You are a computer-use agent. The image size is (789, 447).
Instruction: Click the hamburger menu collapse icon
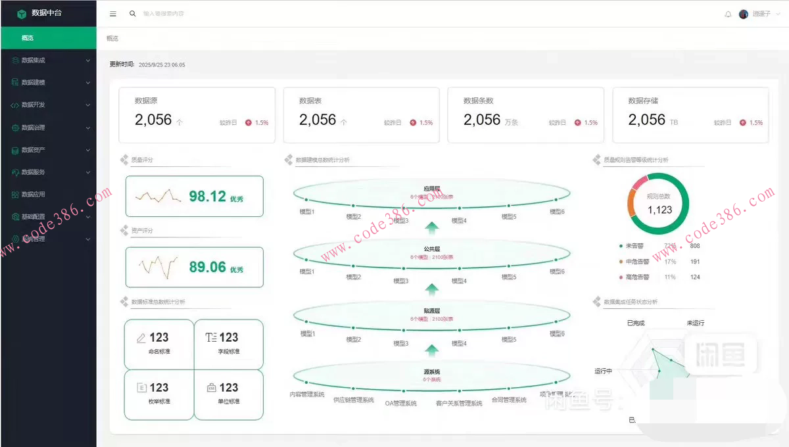pyautogui.click(x=113, y=14)
